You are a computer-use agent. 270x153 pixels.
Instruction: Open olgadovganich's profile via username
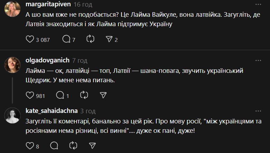click(47, 60)
